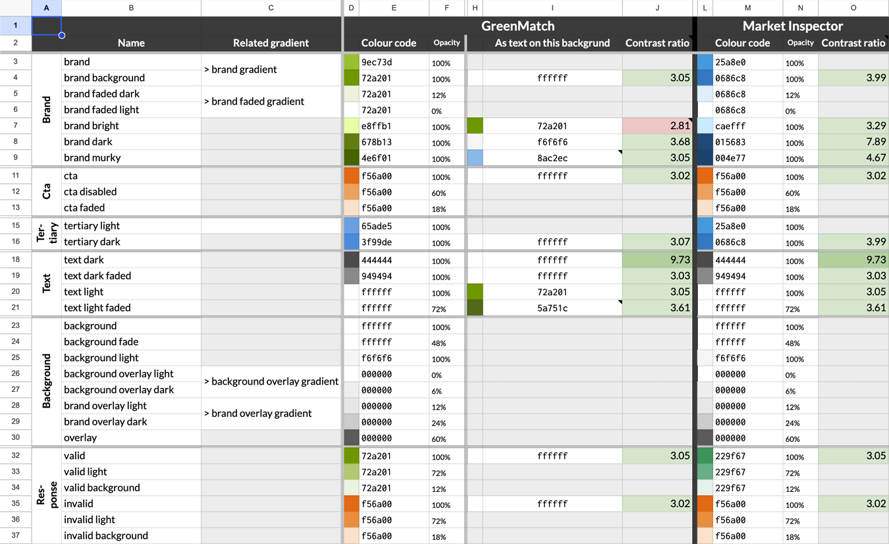Click the Market Inspector code 015683
Screen dimensions: 889x544
(747, 142)
